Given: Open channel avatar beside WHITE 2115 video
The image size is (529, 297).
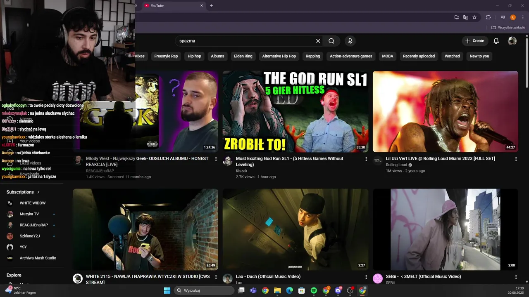Looking at the screenshot, I should [x=78, y=278].
